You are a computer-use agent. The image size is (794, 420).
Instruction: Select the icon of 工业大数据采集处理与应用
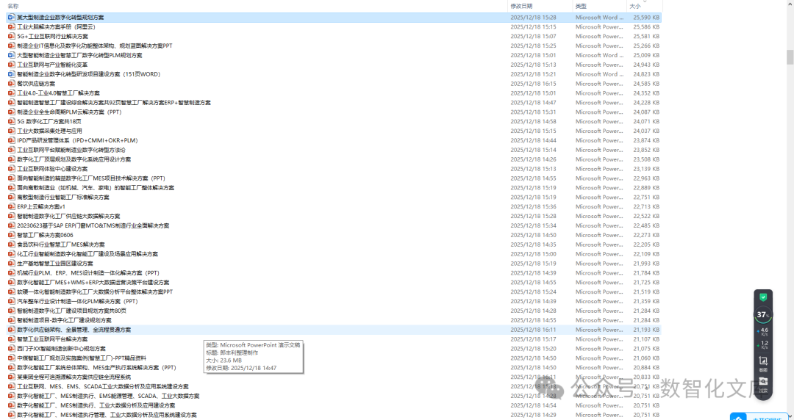12,131
